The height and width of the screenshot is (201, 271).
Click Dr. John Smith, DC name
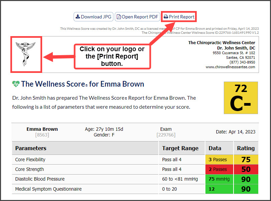pos(236,48)
